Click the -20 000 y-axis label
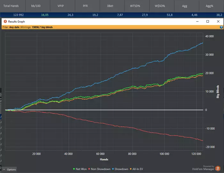 pos(210,147)
